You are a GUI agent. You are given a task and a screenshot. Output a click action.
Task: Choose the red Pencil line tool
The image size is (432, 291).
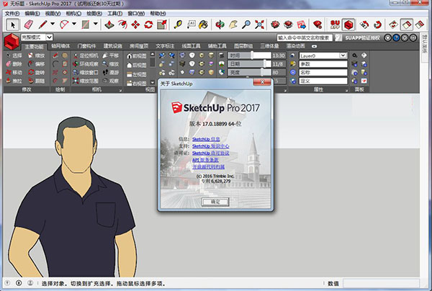click(42, 24)
